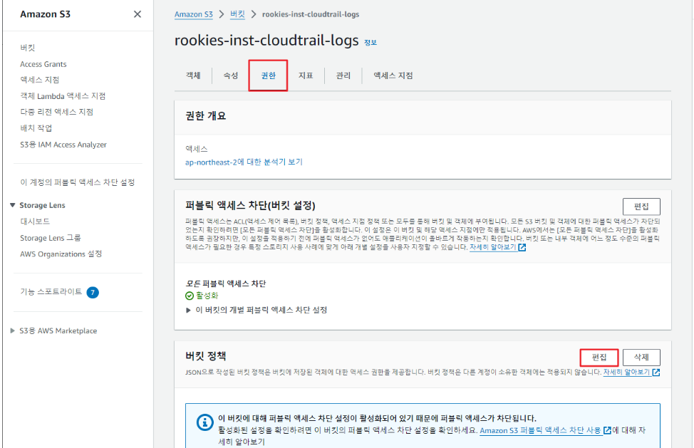Viewport: 694px width, 448px height.
Task: Open the 버킷 item in the sidebar
Action: (x=28, y=48)
